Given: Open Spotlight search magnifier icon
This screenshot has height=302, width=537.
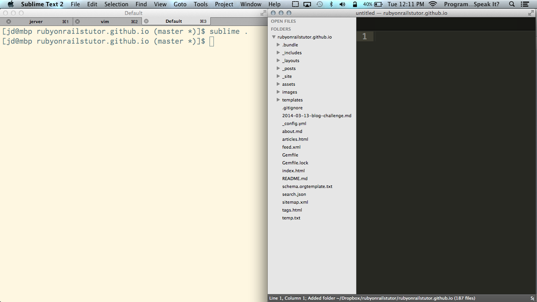Looking at the screenshot, I should point(512,4).
